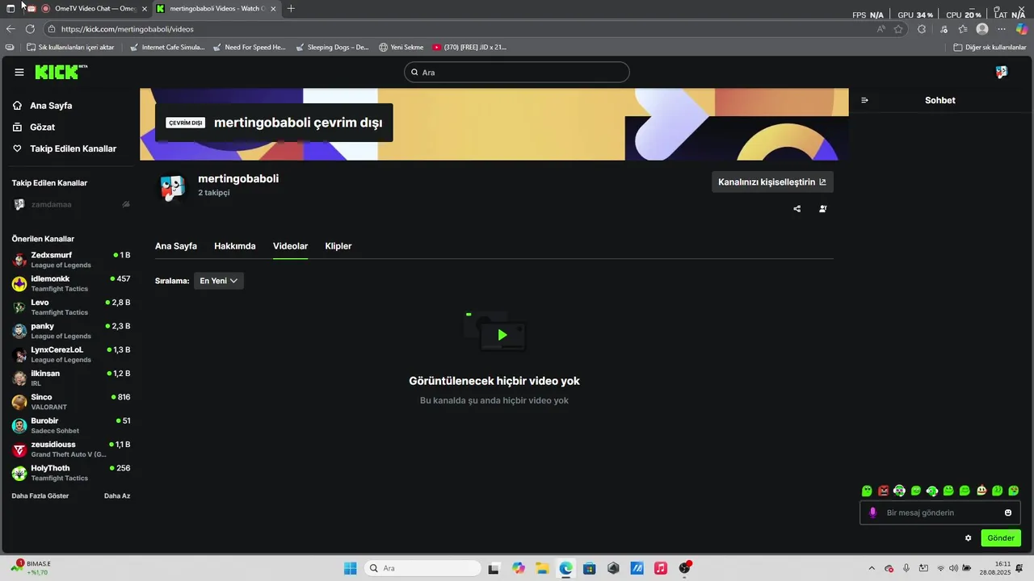
Task: Open Diğer sık kullanılanlar bookmarks folder
Action: [990, 47]
